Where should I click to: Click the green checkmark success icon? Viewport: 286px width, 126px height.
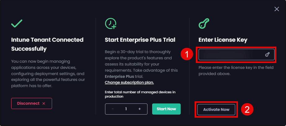tap(16, 24)
